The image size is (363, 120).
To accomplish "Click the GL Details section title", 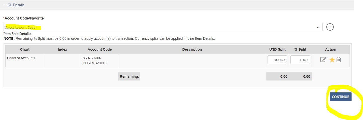I will click(16, 5).
